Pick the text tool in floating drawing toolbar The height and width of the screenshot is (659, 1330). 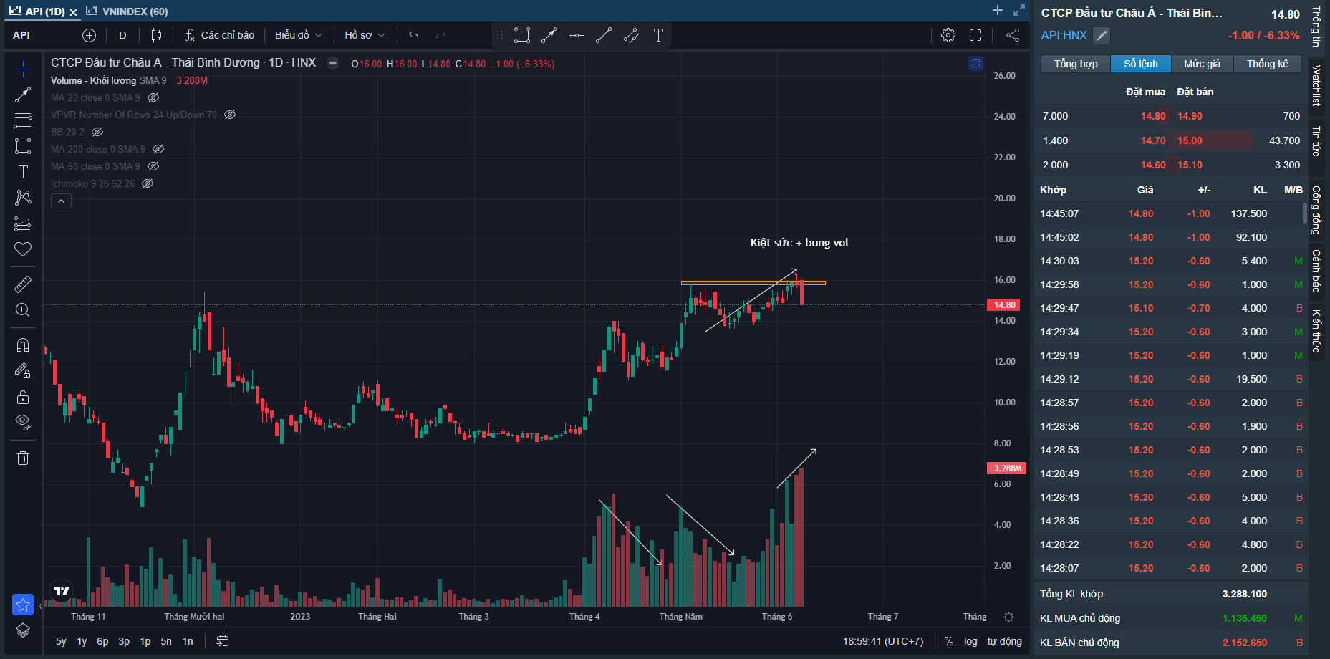(658, 35)
